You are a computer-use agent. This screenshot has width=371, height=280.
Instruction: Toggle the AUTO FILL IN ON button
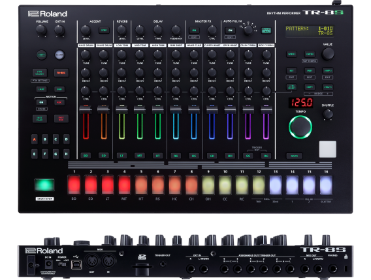230,31
